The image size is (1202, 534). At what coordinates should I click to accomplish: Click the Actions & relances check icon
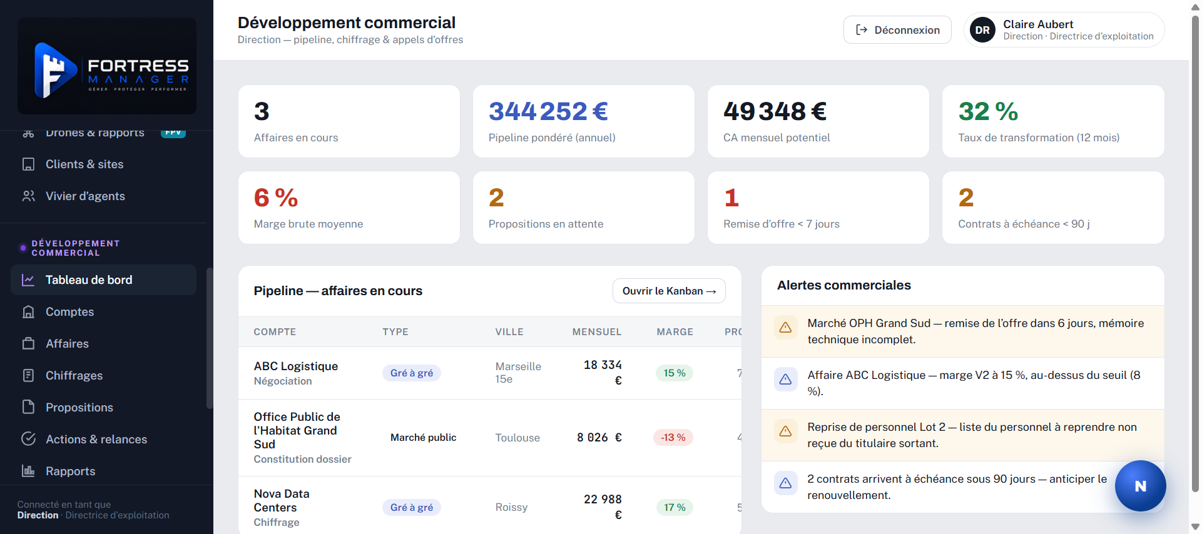(x=28, y=439)
